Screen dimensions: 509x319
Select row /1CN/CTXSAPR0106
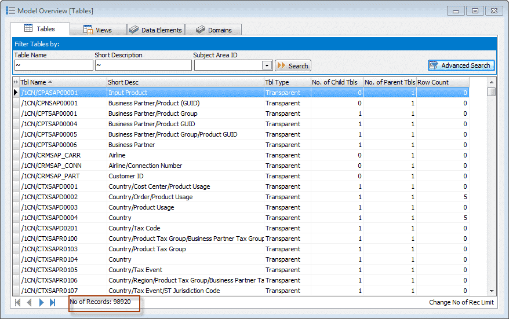point(241,280)
